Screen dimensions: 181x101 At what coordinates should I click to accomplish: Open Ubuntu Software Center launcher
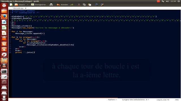click(x=4, y=38)
